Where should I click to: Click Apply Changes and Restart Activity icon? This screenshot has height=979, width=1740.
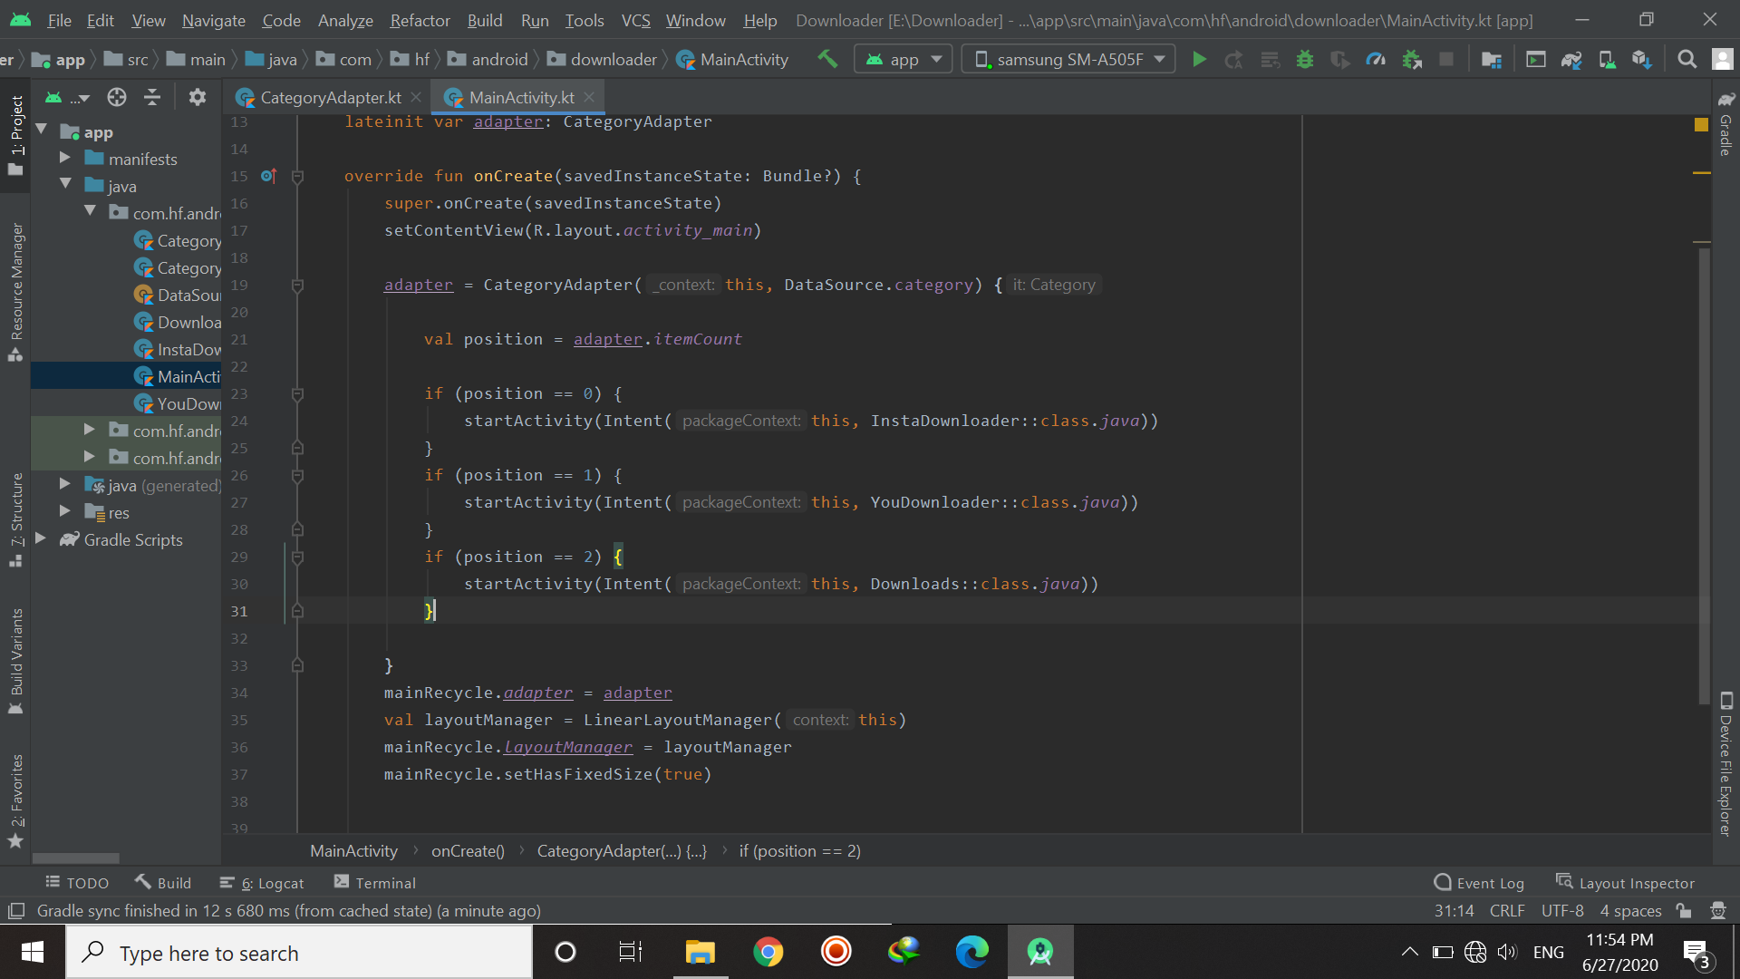tap(1234, 60)
